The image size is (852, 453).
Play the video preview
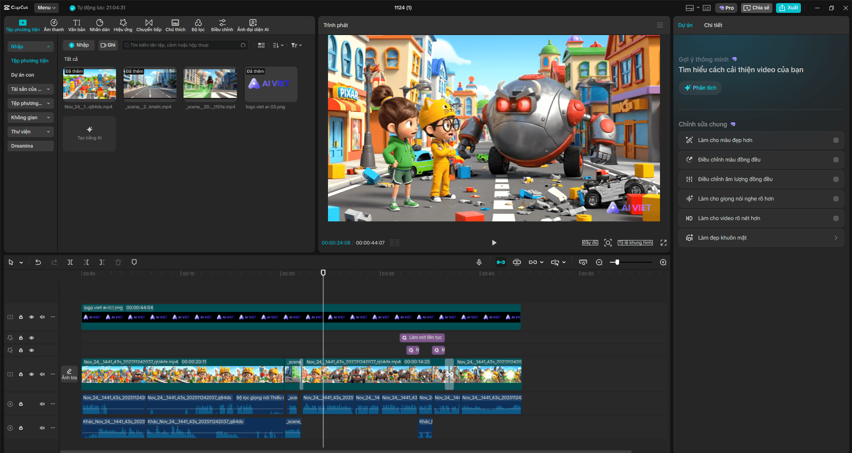point(494,243)
